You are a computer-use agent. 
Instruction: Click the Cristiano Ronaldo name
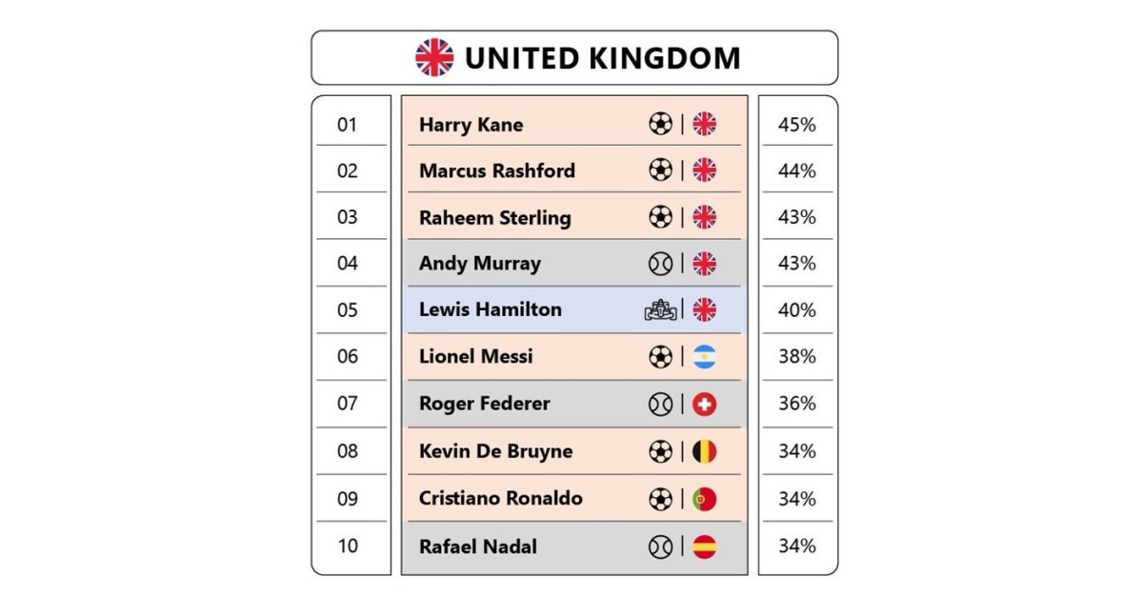(x=500, y=498)
